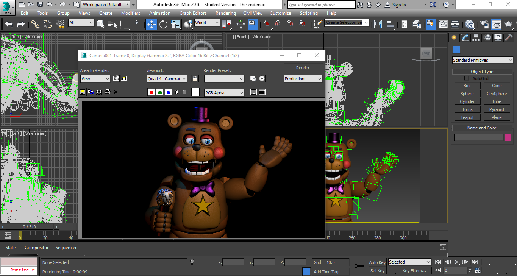Open the Render Preset dropdown
The height and width of the screenshot is (276, 517).
pyautogui.click(x=224, y=79)
